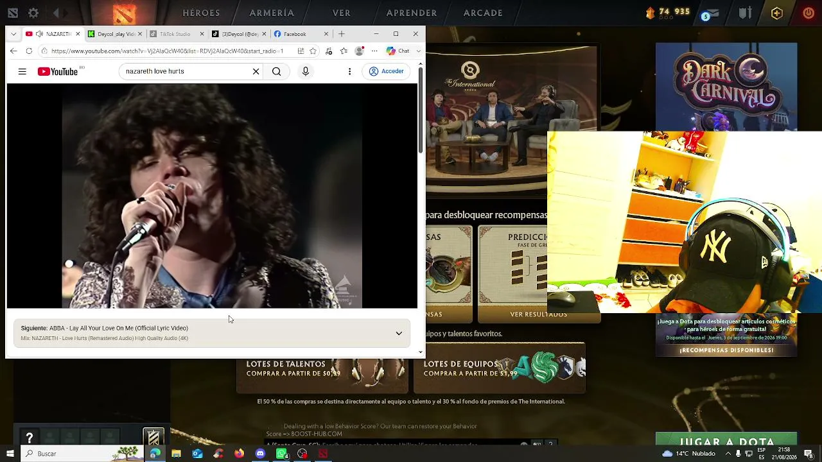Viewport: 822px width, 462px height.
Task: Open a new browser tab
Action: click(342, 34)
